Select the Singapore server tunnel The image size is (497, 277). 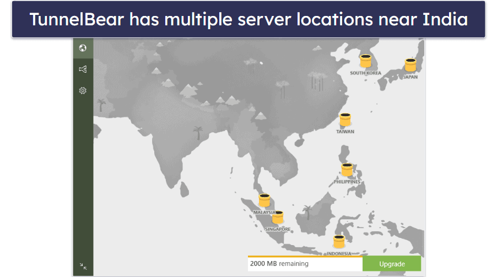pyautogui.click(x=278, y=217)
